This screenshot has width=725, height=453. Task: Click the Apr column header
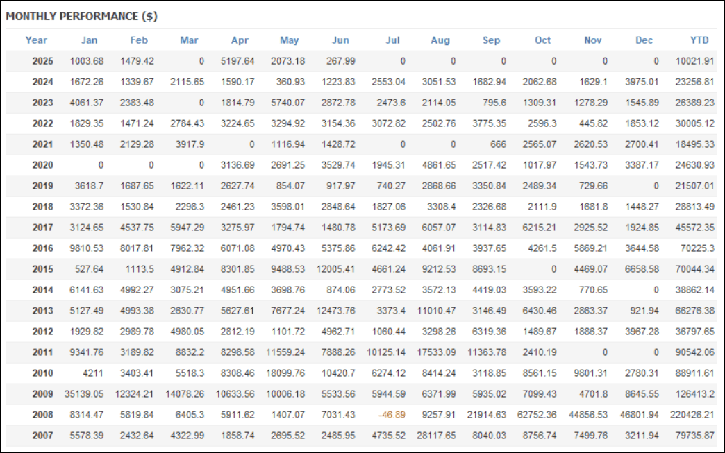pos(240,40)
